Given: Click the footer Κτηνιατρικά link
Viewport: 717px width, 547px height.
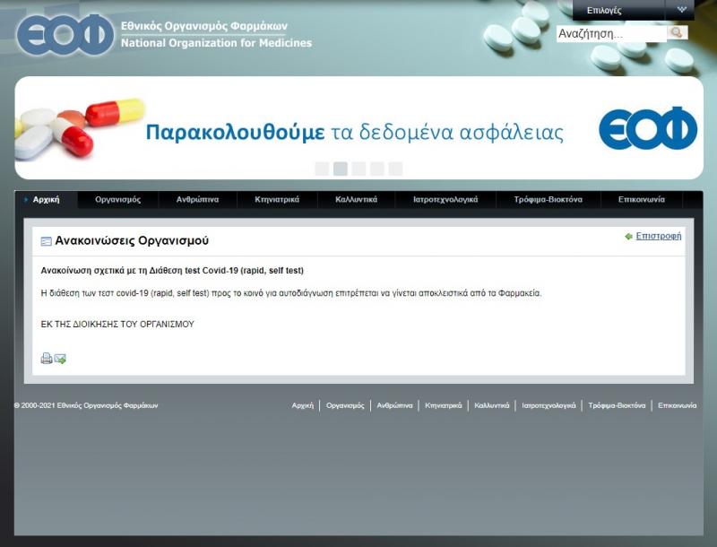Looking at the screenshot, I should point(444,405).
